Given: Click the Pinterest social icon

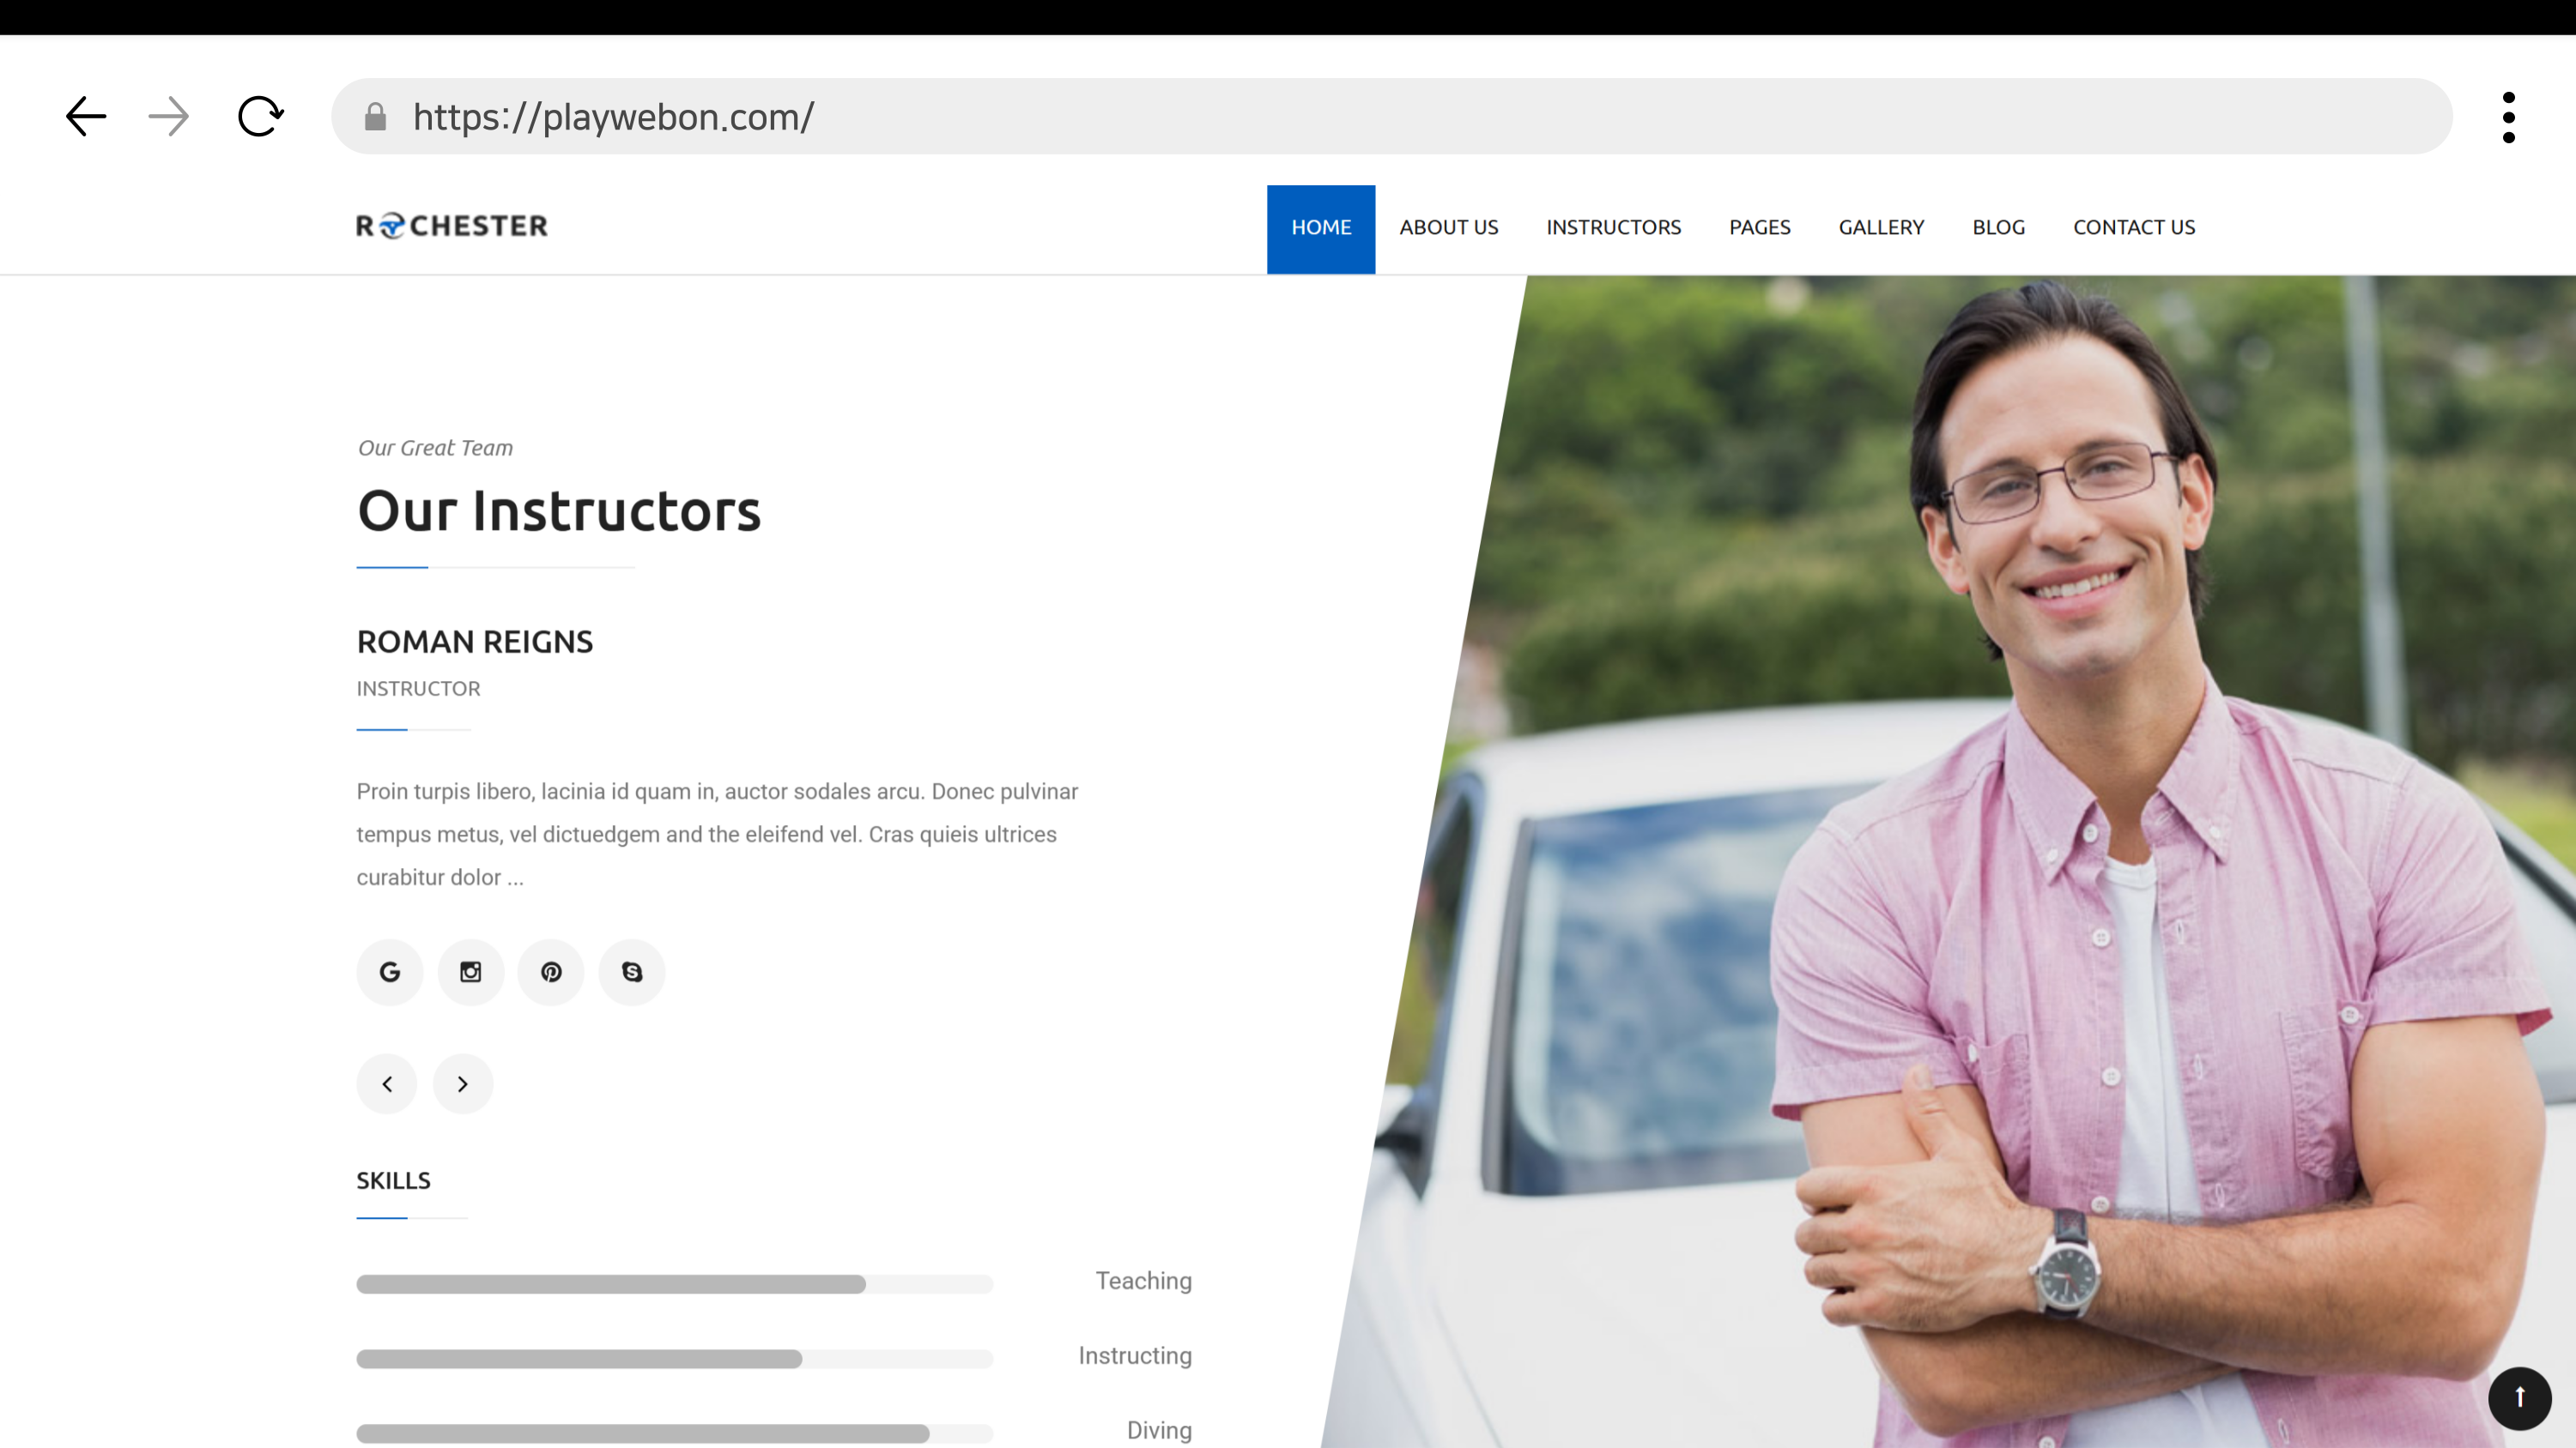Looking at the screenshot, I should tap(551, 971).
